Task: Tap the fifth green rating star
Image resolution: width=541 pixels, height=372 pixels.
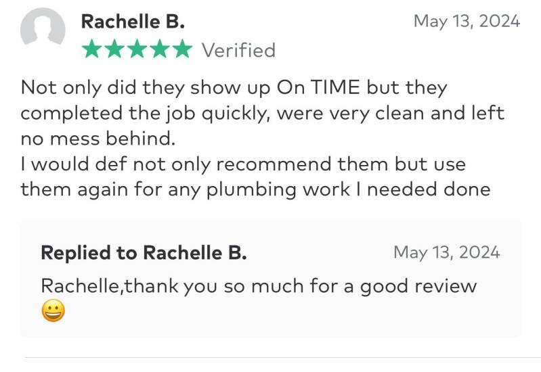Action: [x=181, y=50]
